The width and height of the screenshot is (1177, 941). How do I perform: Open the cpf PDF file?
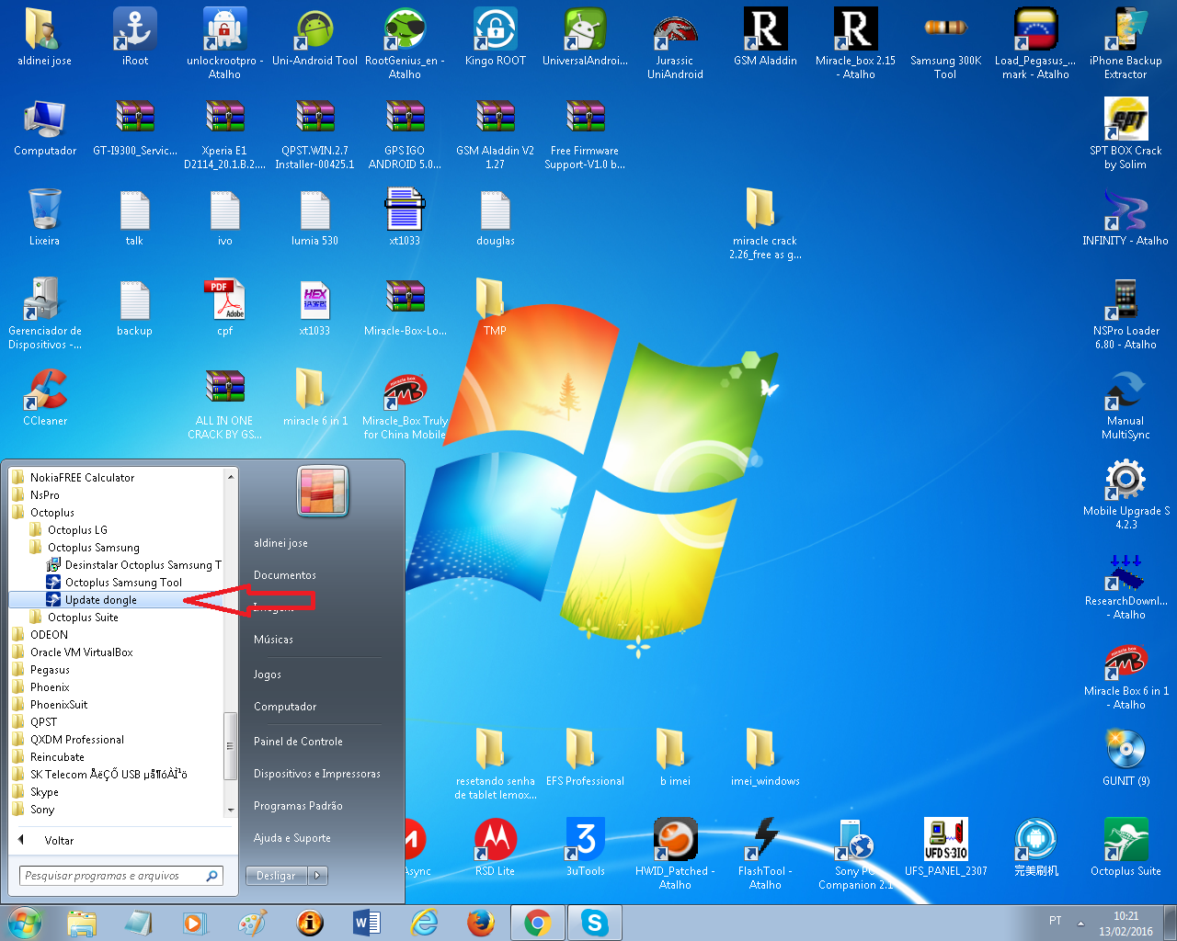(224, 307)
